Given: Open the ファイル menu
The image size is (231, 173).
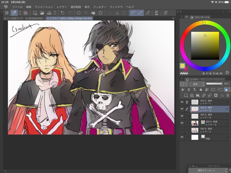Looking at the screenshot, I should (17, 7).
